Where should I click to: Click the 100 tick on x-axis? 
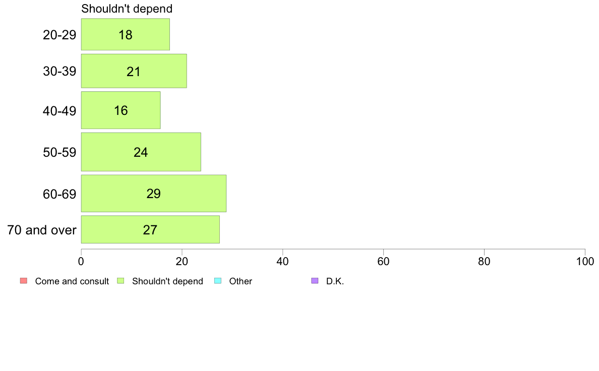click(x=585, y=261)
